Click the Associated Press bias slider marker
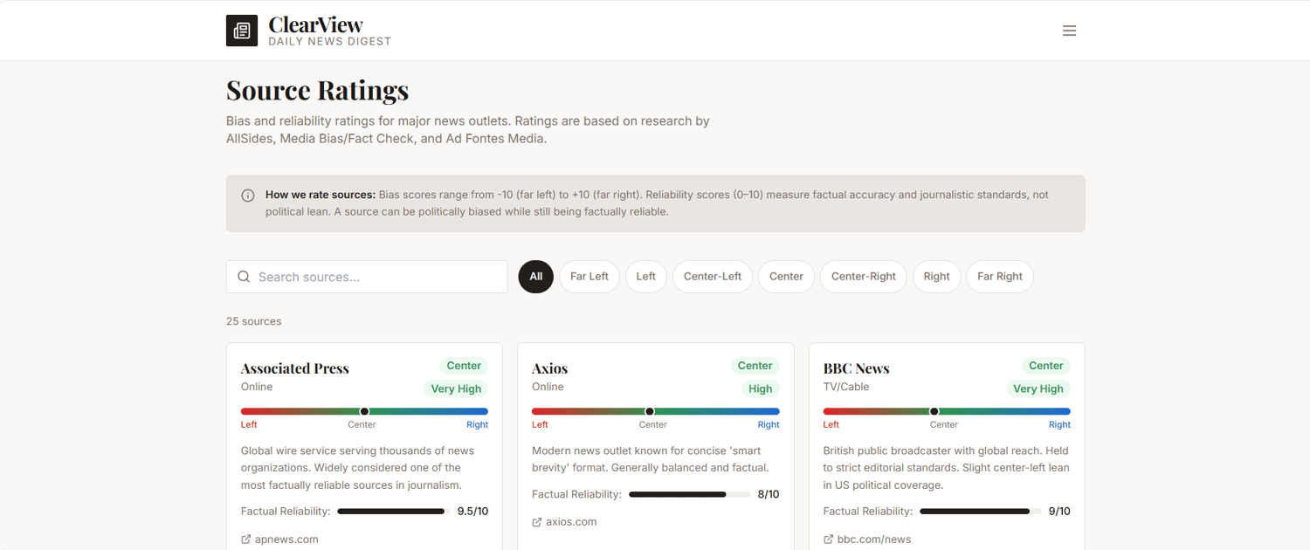Image resolution: width=1310 pixels, height=550 pixels. [x=364, y=411]
